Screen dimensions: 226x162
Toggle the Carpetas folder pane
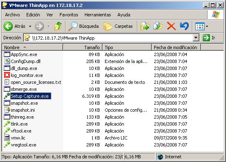(118, 26)
